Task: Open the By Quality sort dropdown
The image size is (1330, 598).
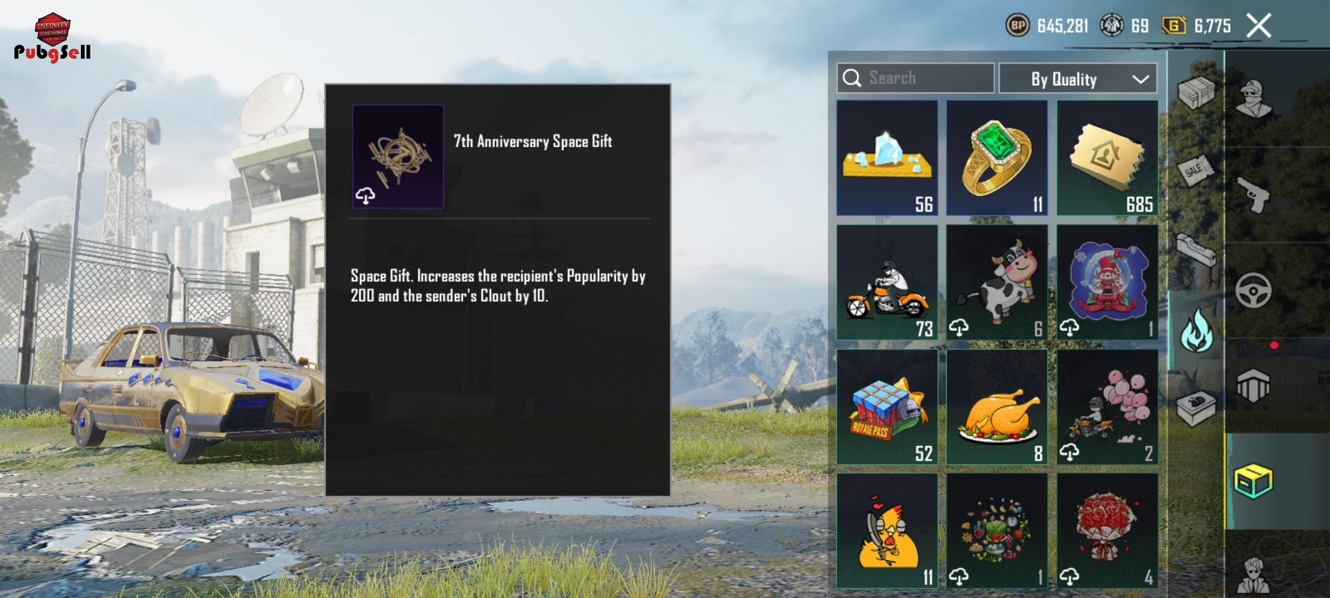Action: pyautogui.click(x=1078, y=79)
